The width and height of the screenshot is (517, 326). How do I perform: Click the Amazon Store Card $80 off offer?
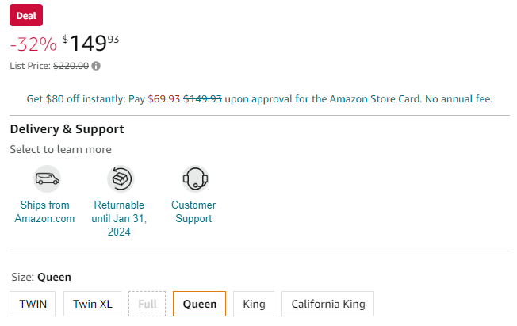(x=259, y=99)
